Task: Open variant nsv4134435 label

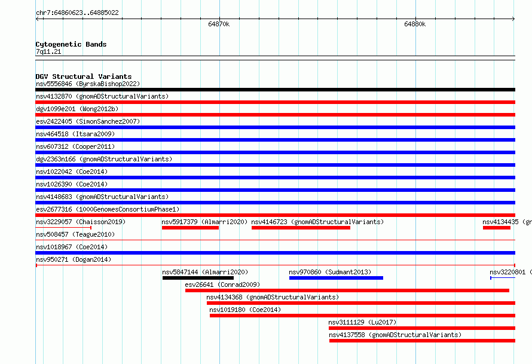Action: point(507,222)
